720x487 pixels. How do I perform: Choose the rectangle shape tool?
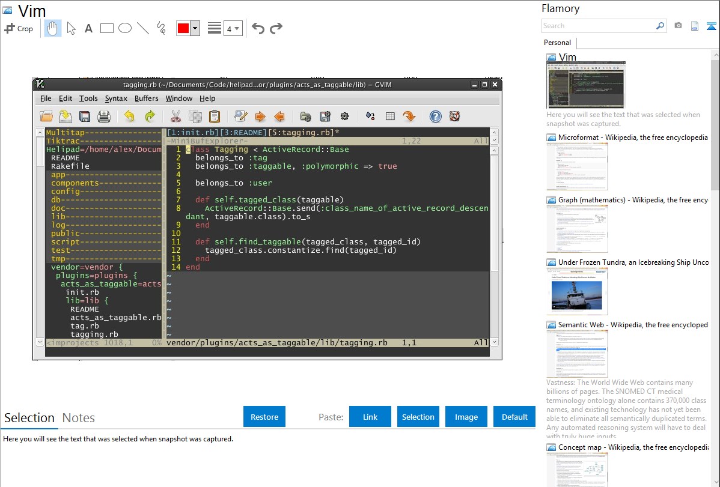107,28
